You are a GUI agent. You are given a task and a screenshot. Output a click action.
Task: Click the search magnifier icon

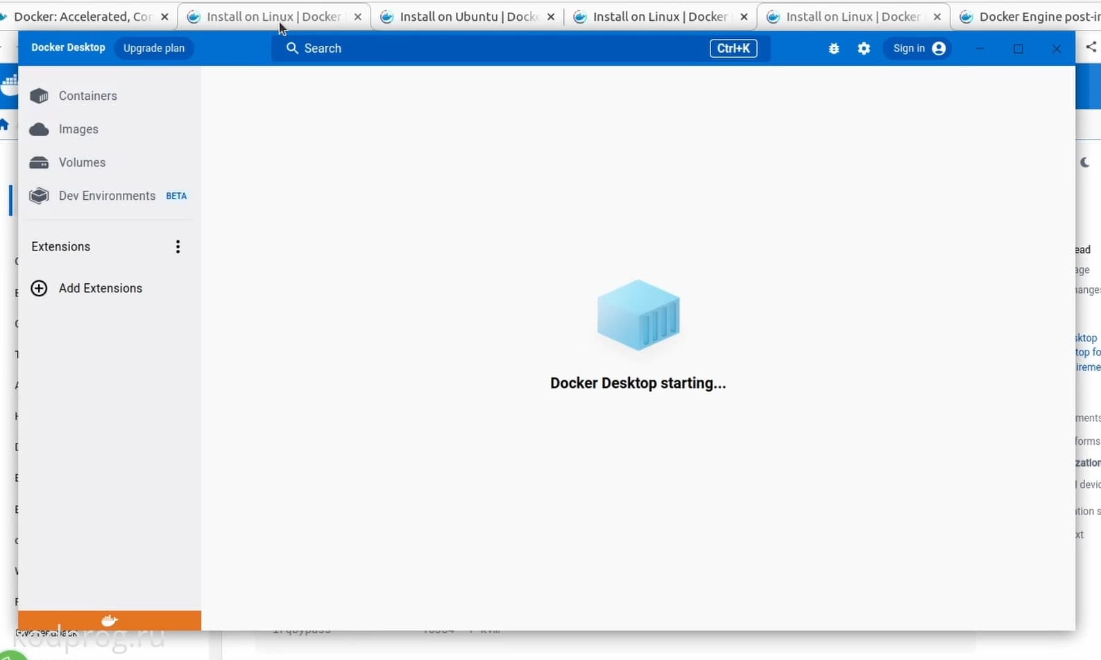pos(292,48)
